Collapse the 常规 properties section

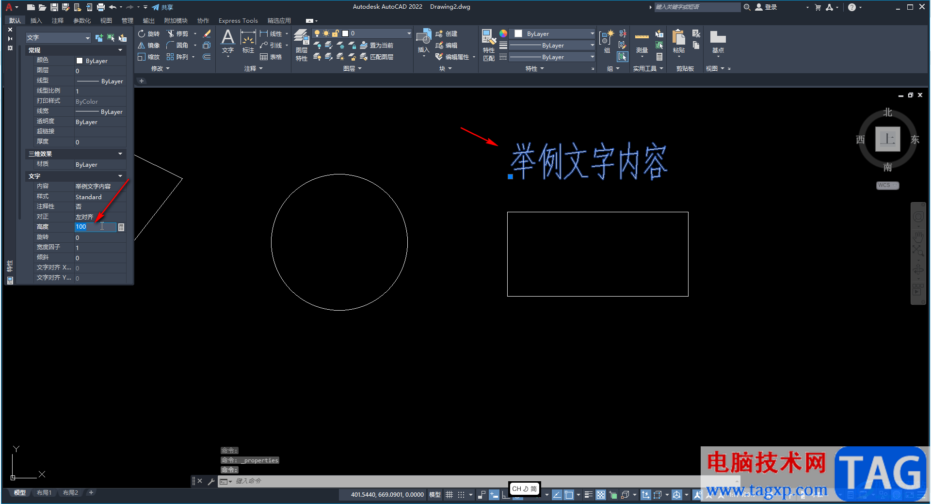click(120, 50)
